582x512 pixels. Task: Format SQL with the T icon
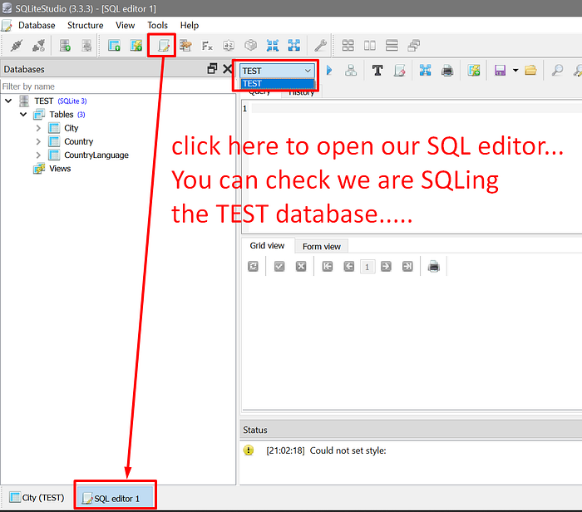coord(377,70)
